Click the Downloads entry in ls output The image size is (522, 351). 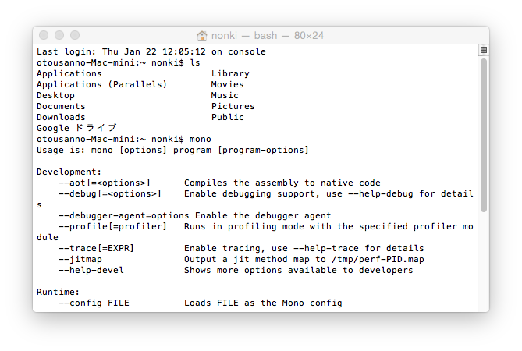(61, 117)
